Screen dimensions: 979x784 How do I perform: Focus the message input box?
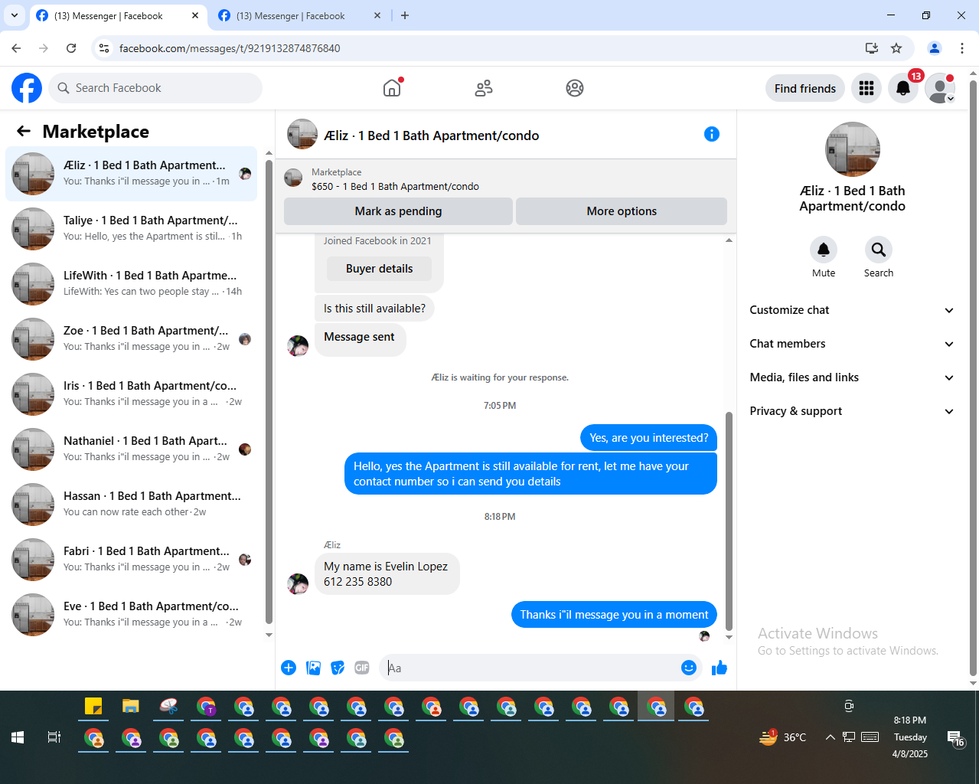click(x=530, y=668)
